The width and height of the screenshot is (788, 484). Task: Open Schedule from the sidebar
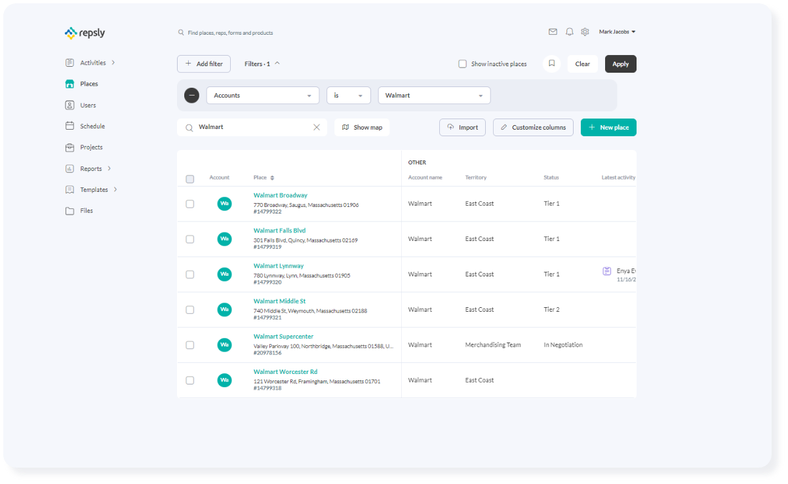[x=92, y=126]
